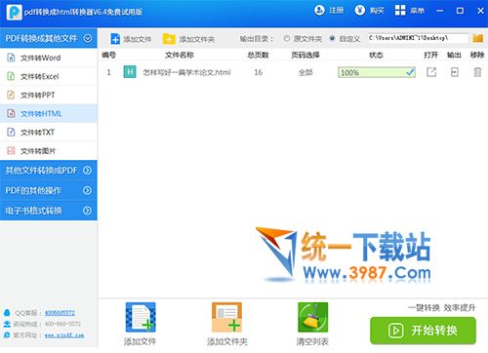Click the 文件转Excel sheet icon
This screenshot has height=353, width=488.
[x=11, y=76]
